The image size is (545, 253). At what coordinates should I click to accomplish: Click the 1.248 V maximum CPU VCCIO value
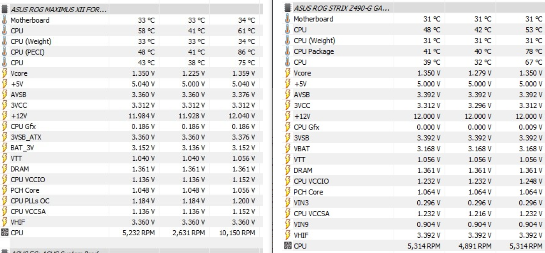click(531, 181)
